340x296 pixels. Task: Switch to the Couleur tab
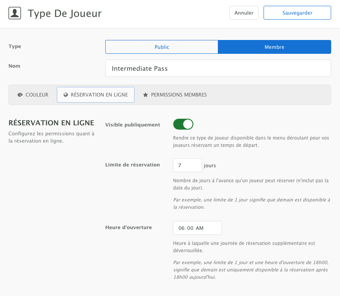click(33, 95)
